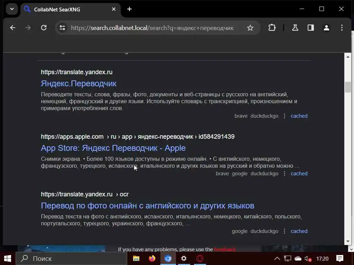Switch to Chromium in the taskbar

(168, 258)
